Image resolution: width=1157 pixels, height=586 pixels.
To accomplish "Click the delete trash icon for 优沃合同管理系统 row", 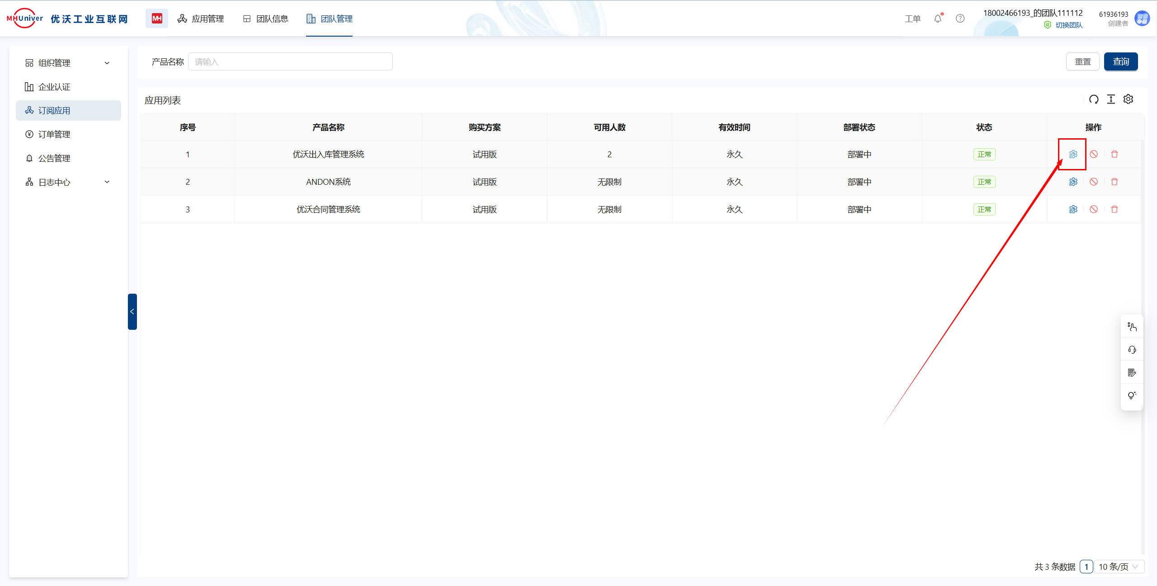I will tap(1114, 209).
